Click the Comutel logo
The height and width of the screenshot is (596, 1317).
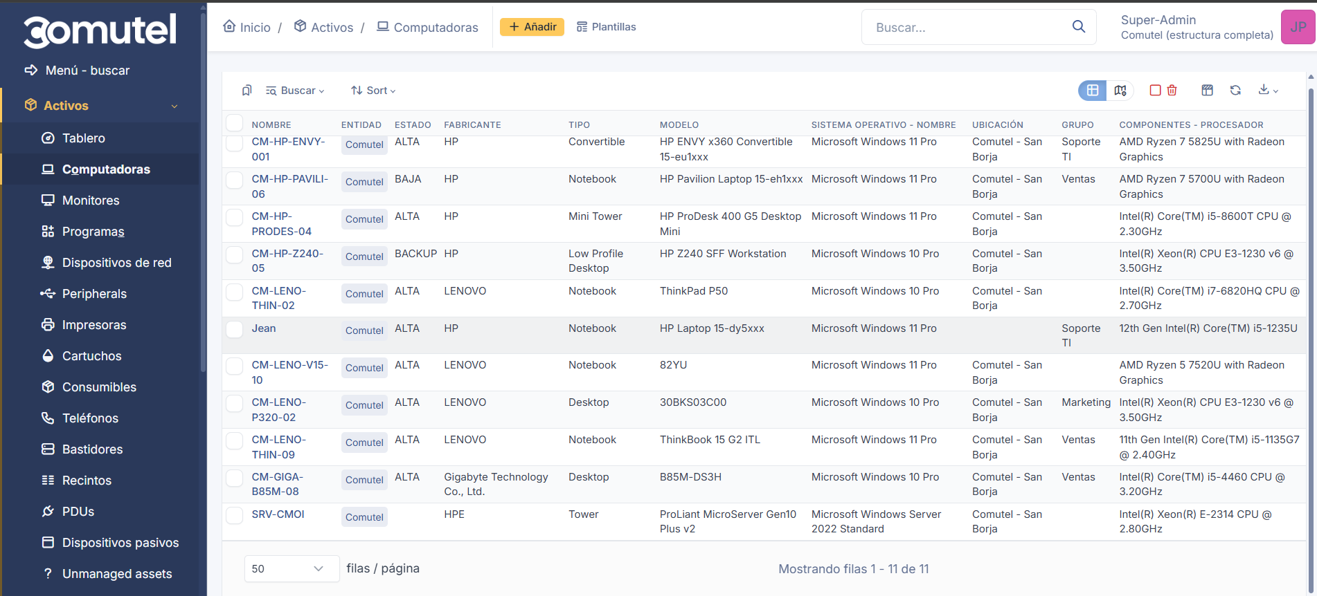pyautogui.click(x=100, y=30)
